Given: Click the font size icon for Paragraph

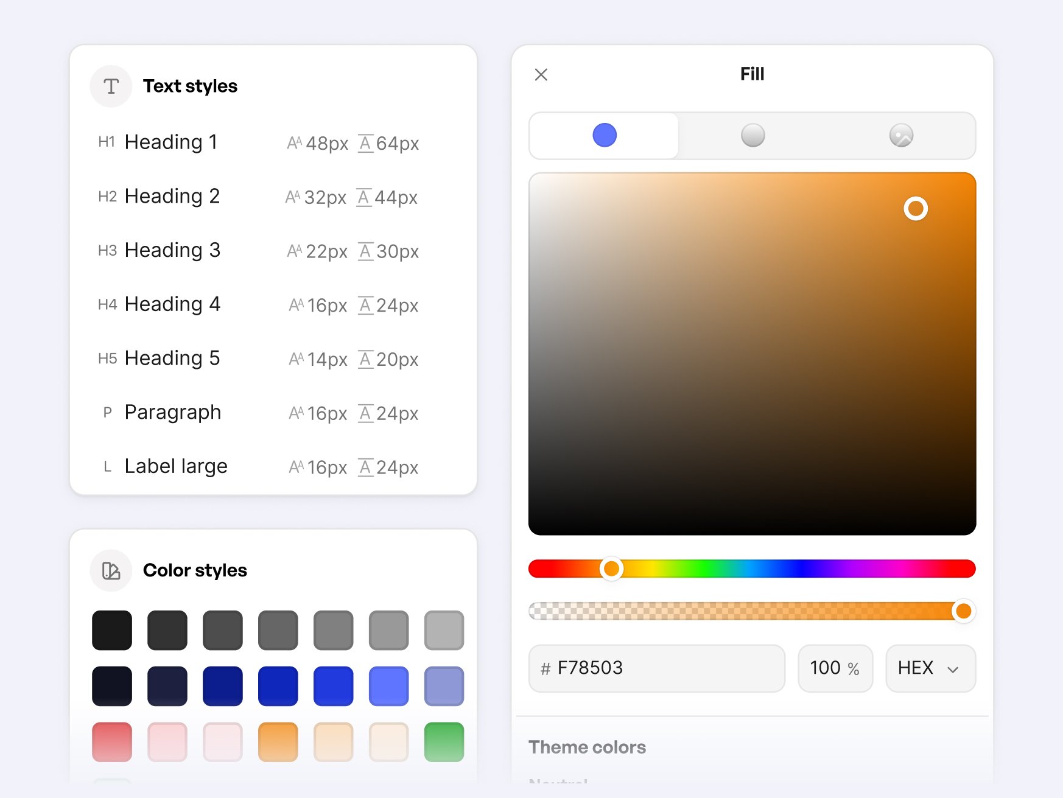Looking at the screenshot, I should [296, 413].
